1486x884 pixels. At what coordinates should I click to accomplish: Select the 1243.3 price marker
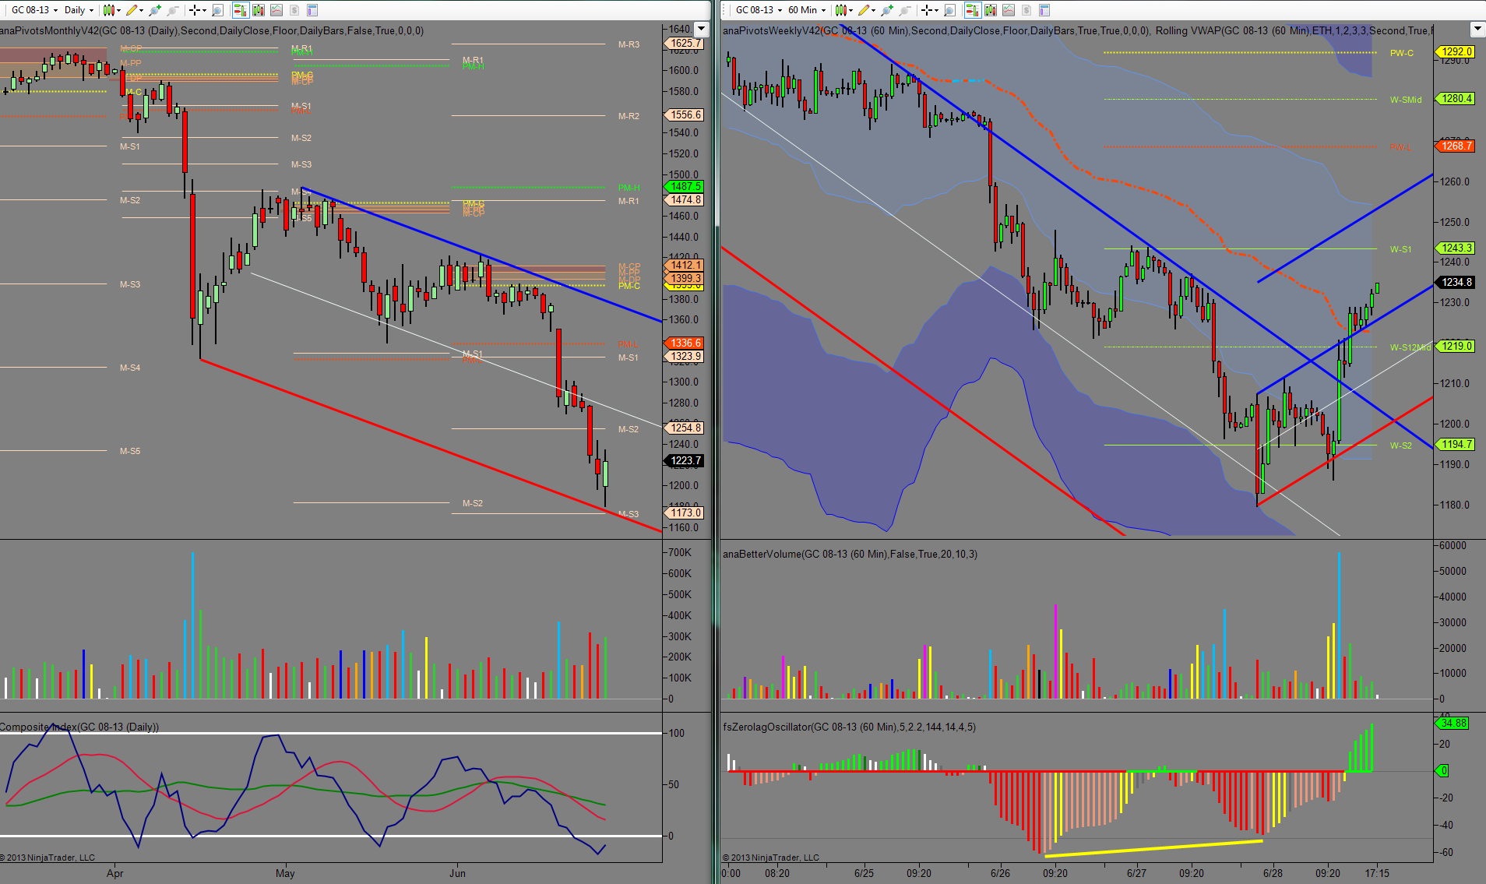1455,248
